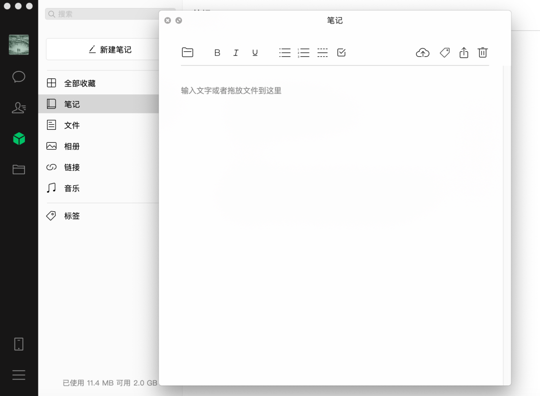Delete the note with trash icon
Viewport: 540px width, 396px height.
coord(482,52)
